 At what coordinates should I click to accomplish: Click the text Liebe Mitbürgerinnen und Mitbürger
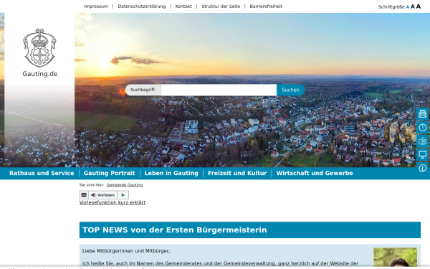[126, 251]
